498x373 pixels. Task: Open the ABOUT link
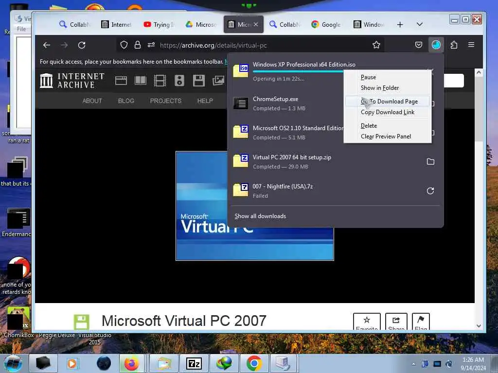[x=92, y=101]
